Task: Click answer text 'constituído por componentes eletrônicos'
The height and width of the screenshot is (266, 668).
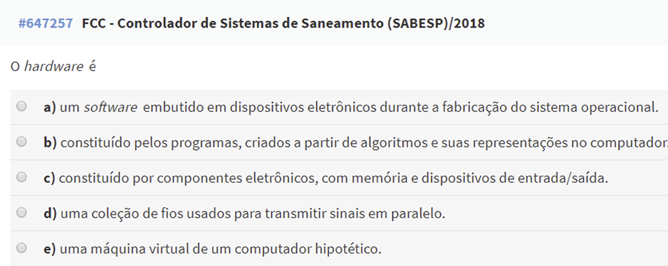Action: click(334, 178)
